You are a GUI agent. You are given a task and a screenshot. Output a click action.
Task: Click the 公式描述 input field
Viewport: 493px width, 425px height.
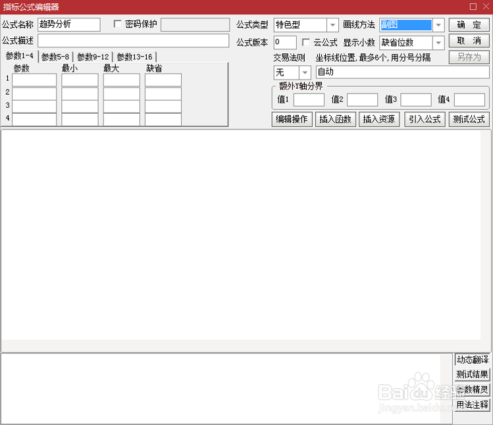[x=134, y=41]
